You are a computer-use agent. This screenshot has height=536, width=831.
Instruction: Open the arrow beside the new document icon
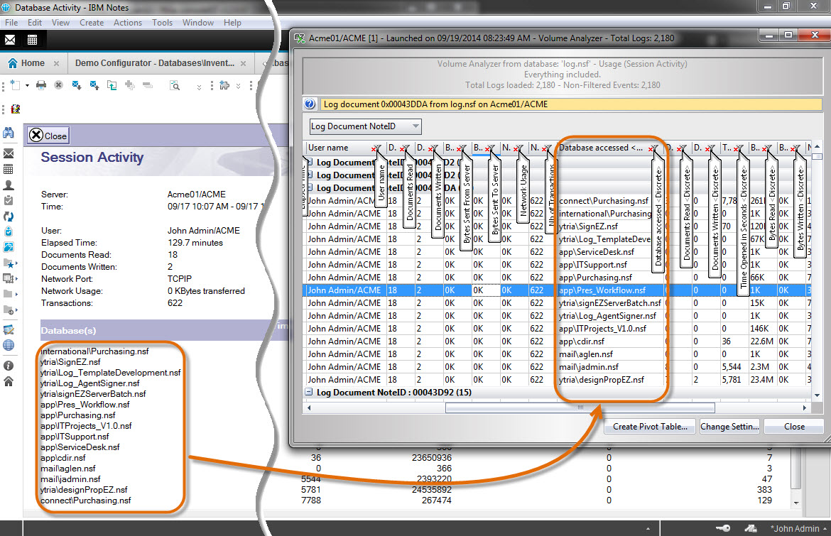(27, 85)
